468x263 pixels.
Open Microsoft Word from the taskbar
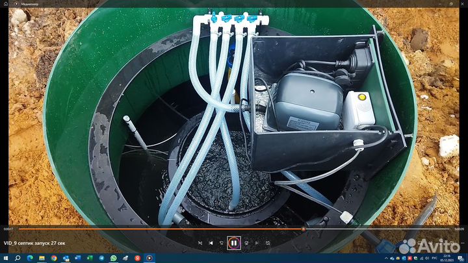tap(77, 258)
